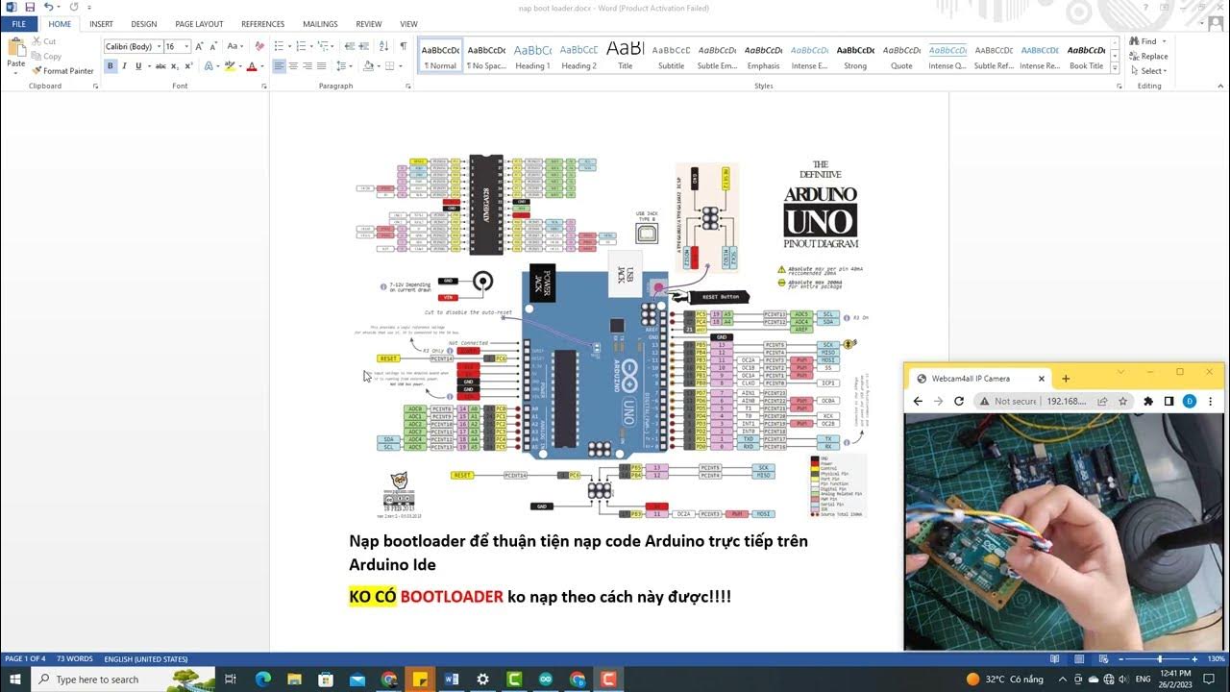
Task: Apply the Title style
Action: [x=625, y=57]
